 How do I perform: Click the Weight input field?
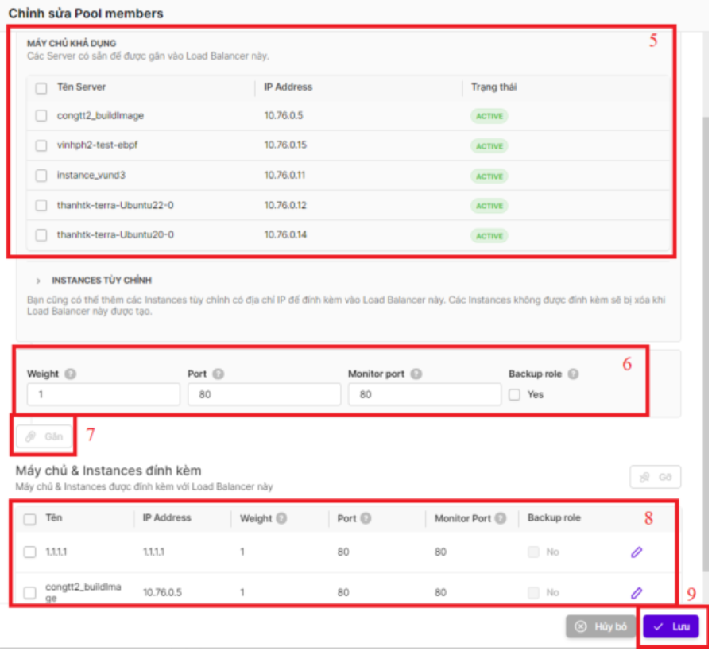click(x=103, y=394)
